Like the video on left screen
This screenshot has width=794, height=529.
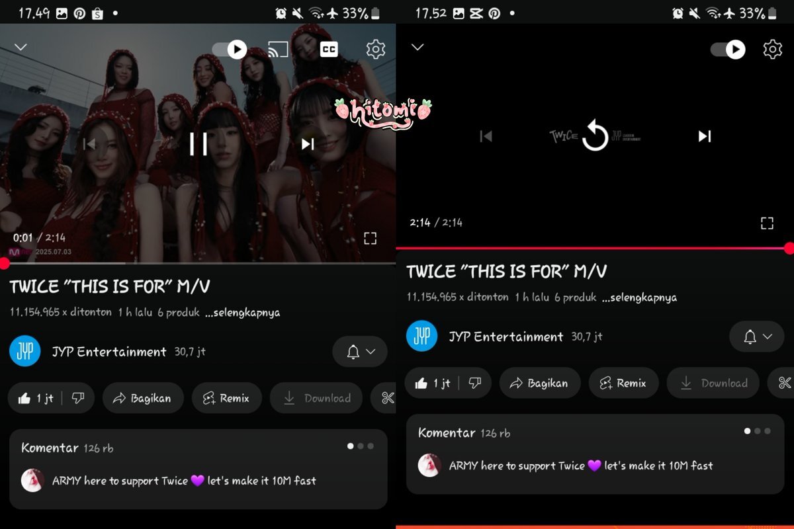(35, 398)
